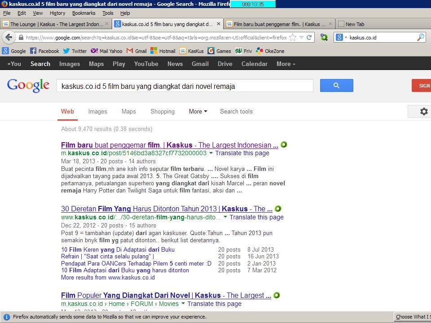Select the Images search filter tab
The width and height of the screenshot is (431, 323).
pos(97,111)
